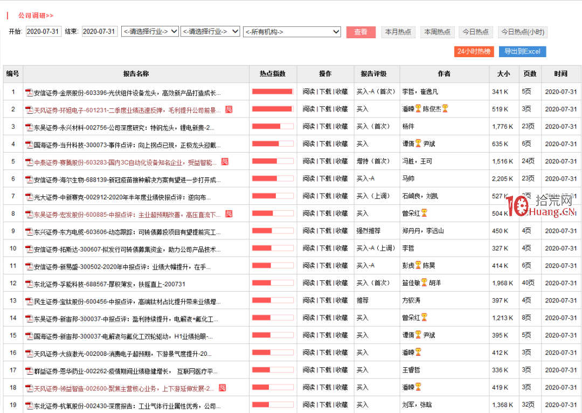Click the 开始 date input field
Screen dimensions: 582x413
pos(44,31)
